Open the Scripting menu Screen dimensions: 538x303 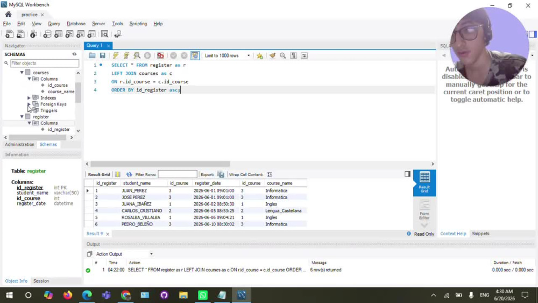[138, 24]
